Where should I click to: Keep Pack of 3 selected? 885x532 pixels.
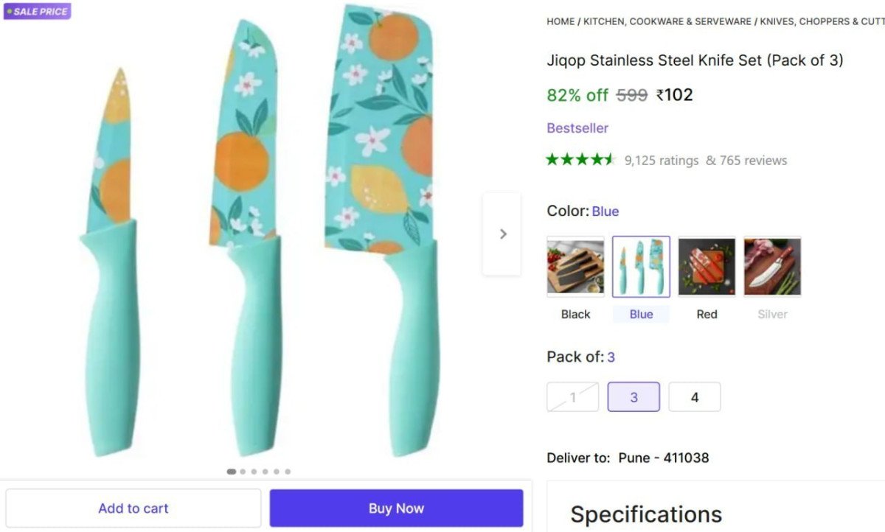click(x=634, y=396)
